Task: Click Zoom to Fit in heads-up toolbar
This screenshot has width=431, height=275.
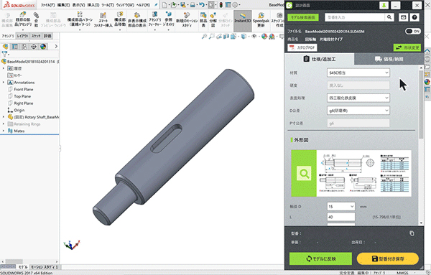Action: pyautogui.click(x=204, y=37)
